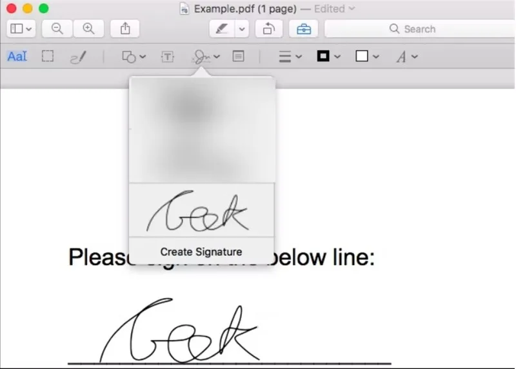The height and width of the screenshot is (369, 516).
Task: Click the Zoom Out magnifier
Action: [x=57, y=28]
